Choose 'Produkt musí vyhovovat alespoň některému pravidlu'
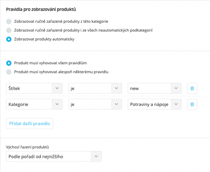 [x=9, y=72]
